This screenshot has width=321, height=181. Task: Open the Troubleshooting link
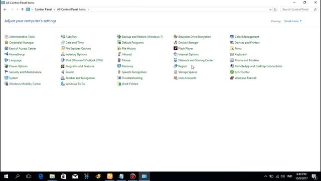[x=132, y=78]
